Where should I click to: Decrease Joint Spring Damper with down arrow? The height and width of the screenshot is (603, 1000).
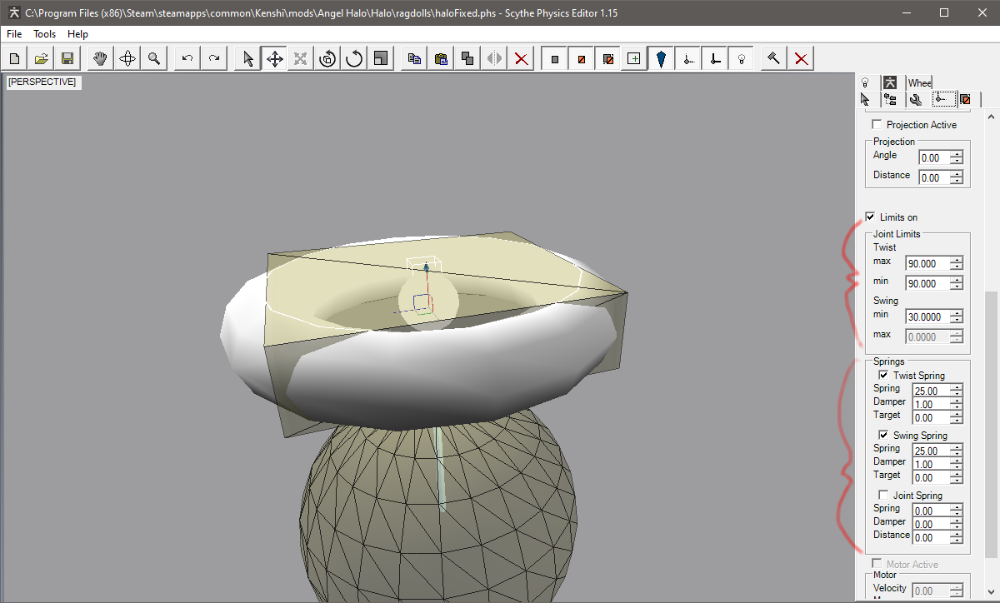click(x=957, y=527)
